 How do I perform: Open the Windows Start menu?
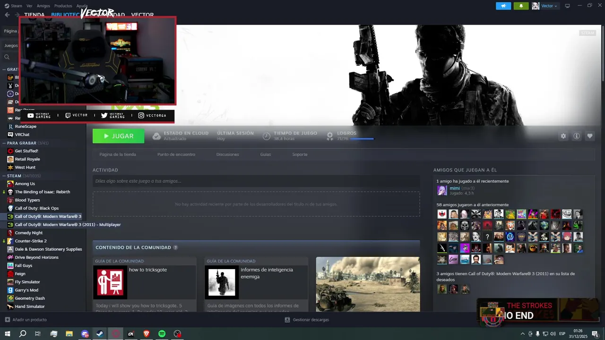coord(7,334)
